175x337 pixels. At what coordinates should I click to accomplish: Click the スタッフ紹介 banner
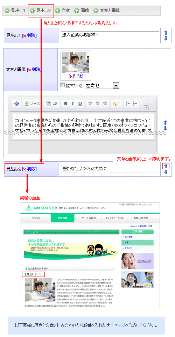point(137,280)
